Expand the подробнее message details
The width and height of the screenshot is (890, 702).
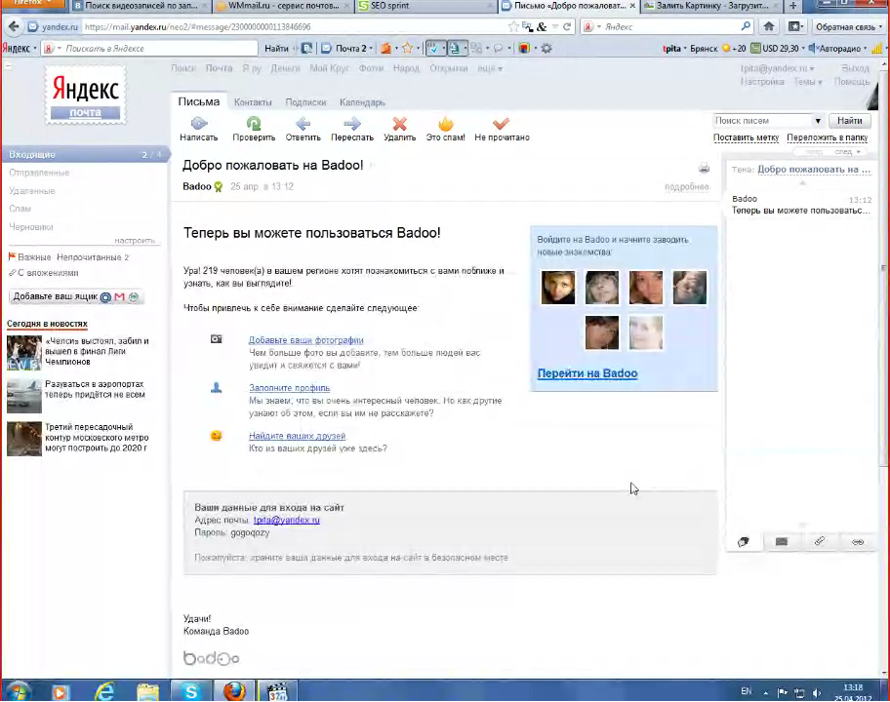point(686,186)
